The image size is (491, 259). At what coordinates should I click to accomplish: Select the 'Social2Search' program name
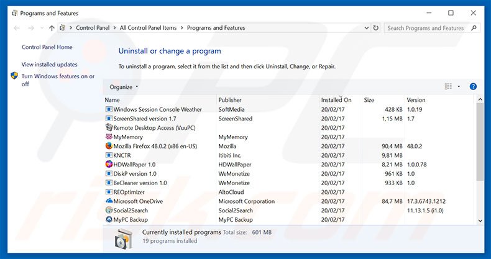(x=131, y=211)
